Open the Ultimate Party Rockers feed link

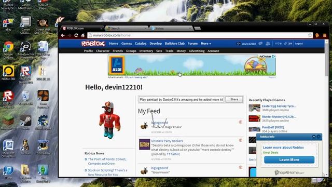[167, 141]
